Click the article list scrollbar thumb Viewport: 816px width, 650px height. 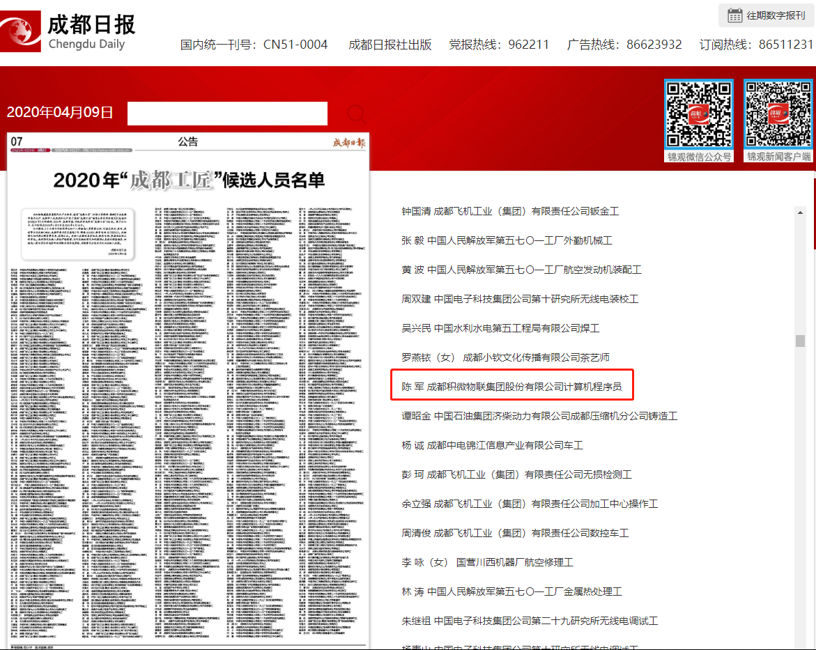coord(801,341)
